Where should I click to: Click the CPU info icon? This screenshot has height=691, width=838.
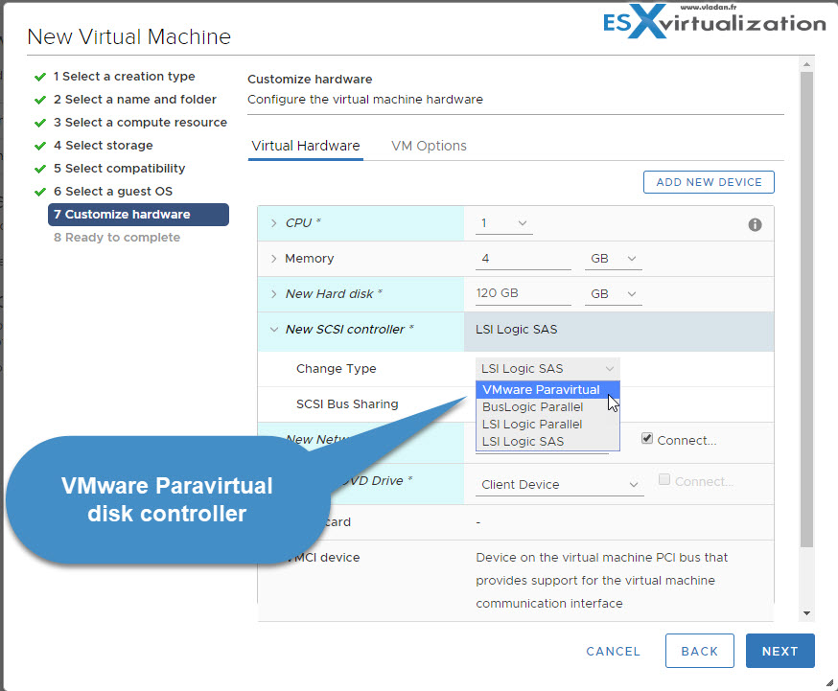755,225
